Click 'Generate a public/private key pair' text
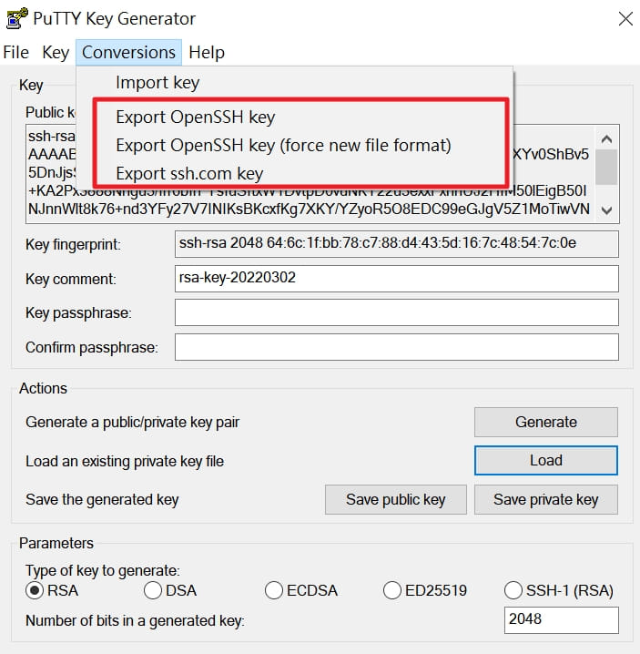Viewport: 640px width, 654px height. tap(132, 423)
